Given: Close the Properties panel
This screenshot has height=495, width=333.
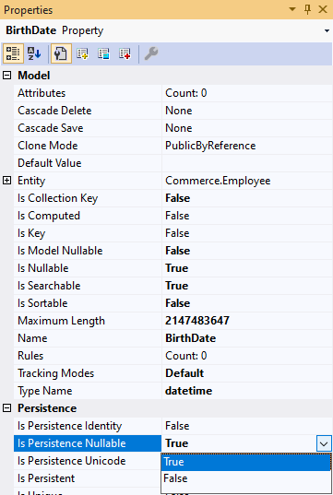Looking at the screenshot, I should (323, 9).
